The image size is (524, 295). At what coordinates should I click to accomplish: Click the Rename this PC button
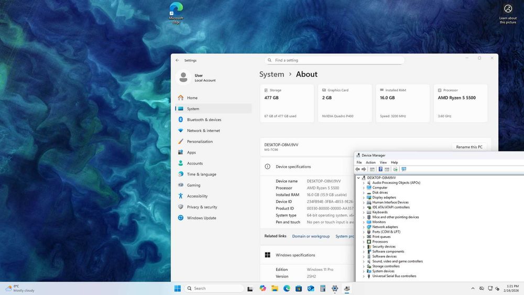tap(469, 147)
